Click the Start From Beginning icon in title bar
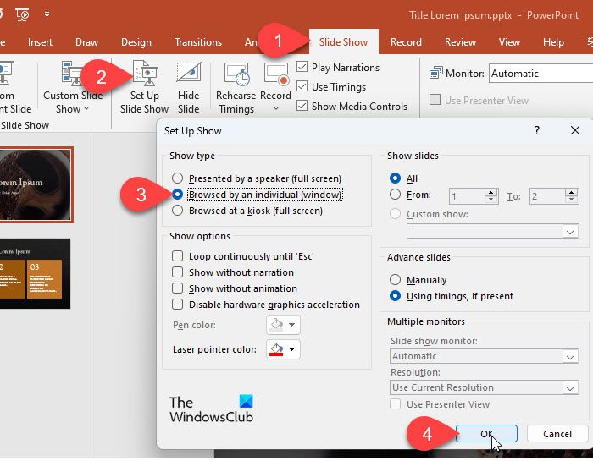Screen dimensions: 593x461 (22, 14)
